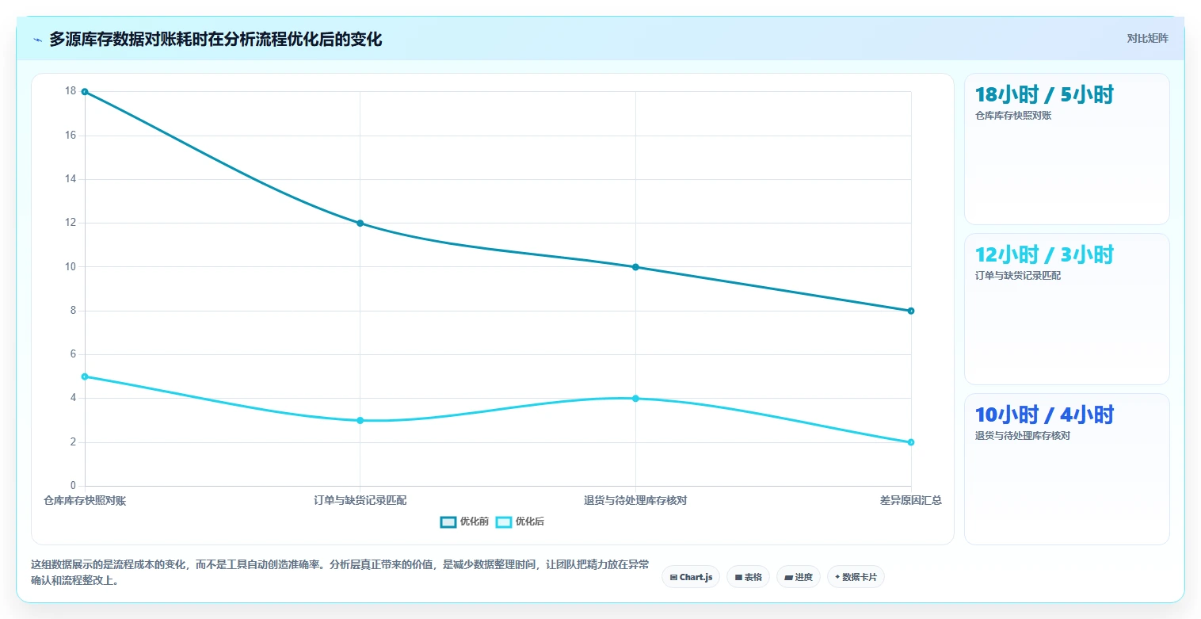The image size is (1201, 619).
Task: Click the footnote paragraph 这组数据展示的是流程成本
Action: [340, 572]
